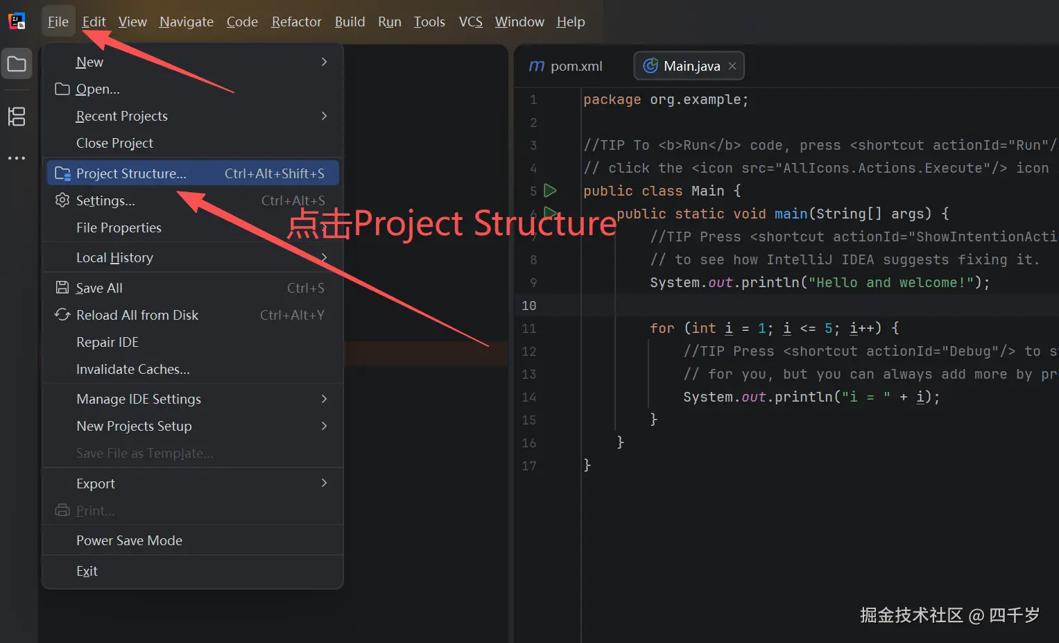This screenshot has width=1059, height=643.
Task: Select line number 10 in gutter
Action: (x=529, y=305)
